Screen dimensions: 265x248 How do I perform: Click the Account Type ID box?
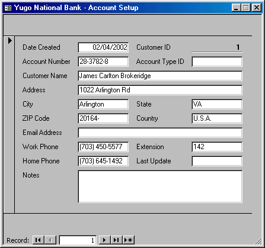click(217, 62)
